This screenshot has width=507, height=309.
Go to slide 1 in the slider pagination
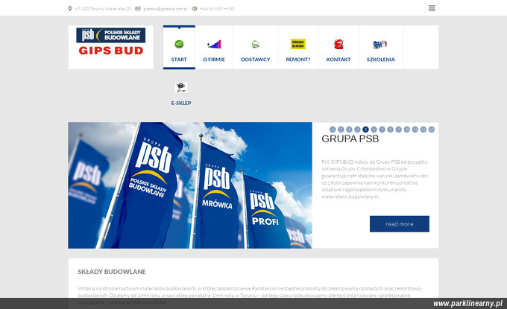pos(333,130)
